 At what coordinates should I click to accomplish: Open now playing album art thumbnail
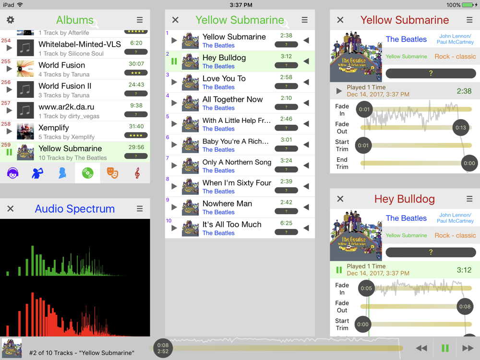tap(12, 348)
